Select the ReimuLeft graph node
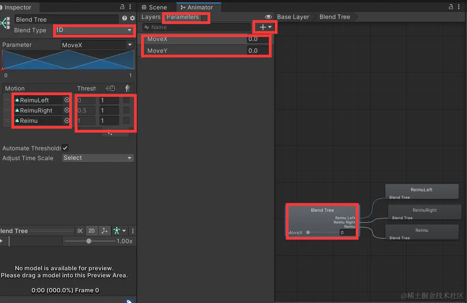This screenshot has height=303, width=467. click(x=422, y=192)
